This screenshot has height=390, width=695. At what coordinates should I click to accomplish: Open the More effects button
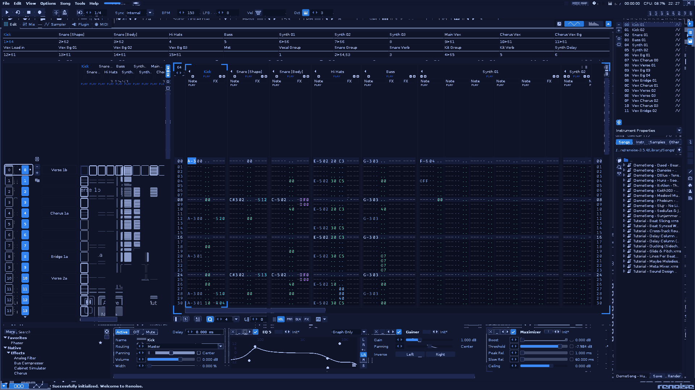(x=10, y=331)
